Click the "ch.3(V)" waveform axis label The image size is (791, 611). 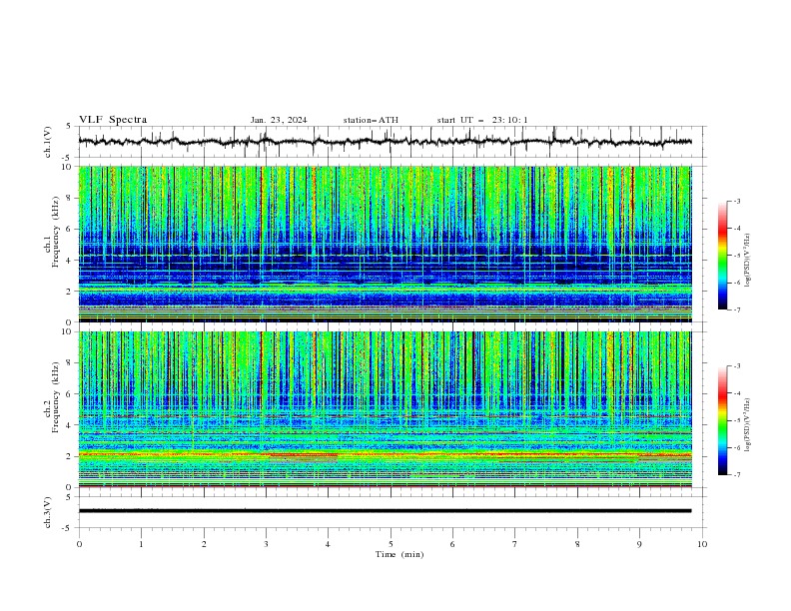click(x=48, y=512)
